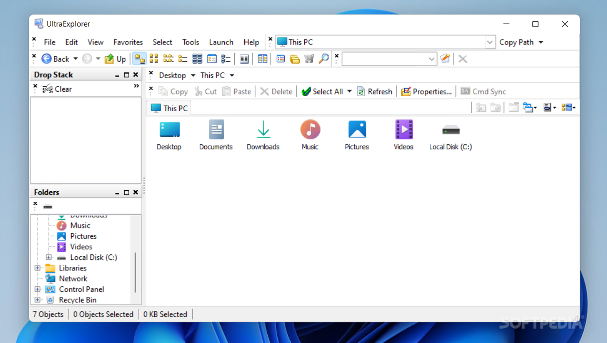Screen dimensions: 607x343
Task: Click the blue grouped list view icon
Action: (x=226, y=59)
